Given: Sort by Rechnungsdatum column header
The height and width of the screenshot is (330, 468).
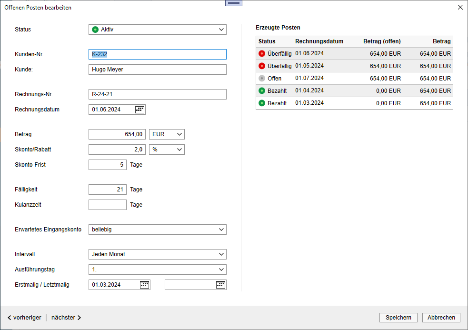Looking at the screenshot, I should (x=319, y=41).
